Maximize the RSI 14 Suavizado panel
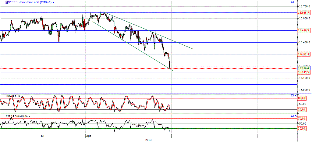Image resolution: width=312 pixels, height=142 pixels. tap(292, 116)
